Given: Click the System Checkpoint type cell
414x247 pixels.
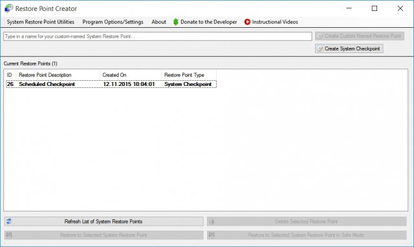Looking at the screenshot, I should tap(188, 84).
